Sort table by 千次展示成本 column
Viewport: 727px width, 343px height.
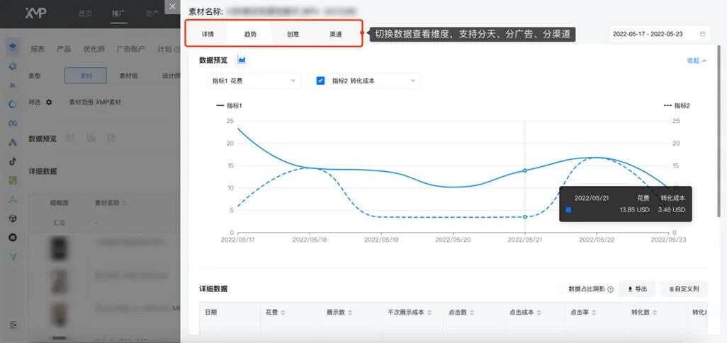tap(429, 313)
